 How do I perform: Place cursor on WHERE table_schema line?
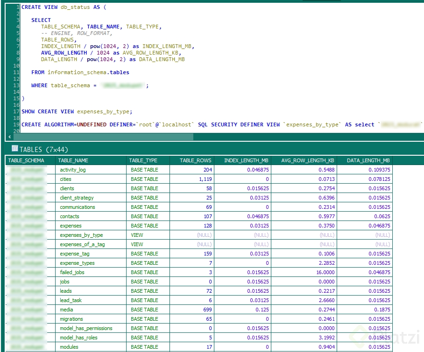pyautogui.click(x=90, y=86)
